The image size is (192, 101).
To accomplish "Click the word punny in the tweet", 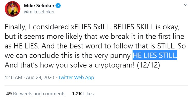I will (x=120, y=56).
